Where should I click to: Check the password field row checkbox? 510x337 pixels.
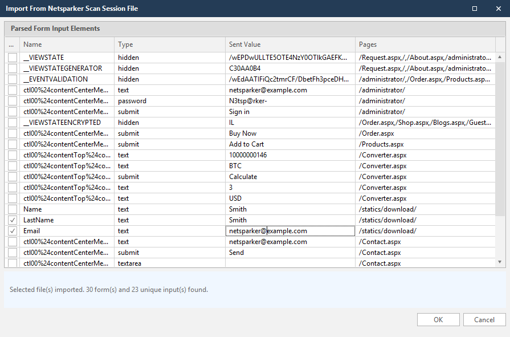coord(12,100)
